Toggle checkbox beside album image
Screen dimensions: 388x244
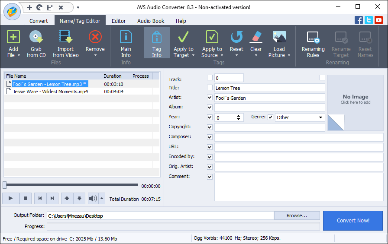click(322, 78)
